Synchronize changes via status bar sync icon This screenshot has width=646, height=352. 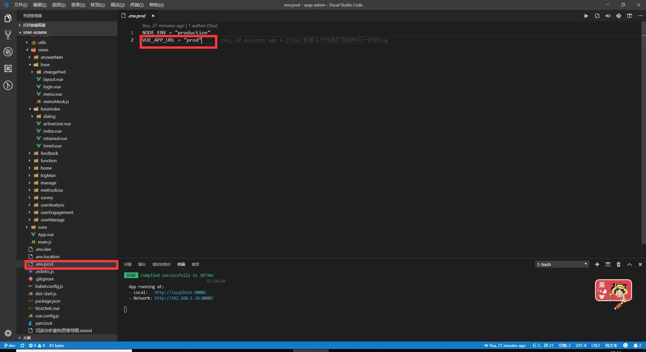(x=23, y=345)
